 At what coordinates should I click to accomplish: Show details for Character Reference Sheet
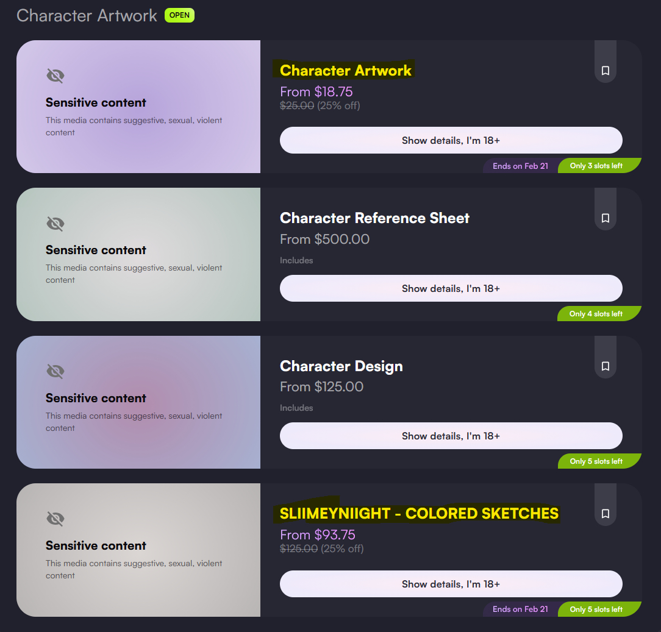(451, 288)
